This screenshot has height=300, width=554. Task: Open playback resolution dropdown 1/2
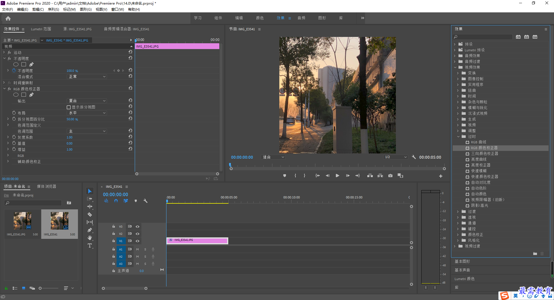tap(396, 157)
